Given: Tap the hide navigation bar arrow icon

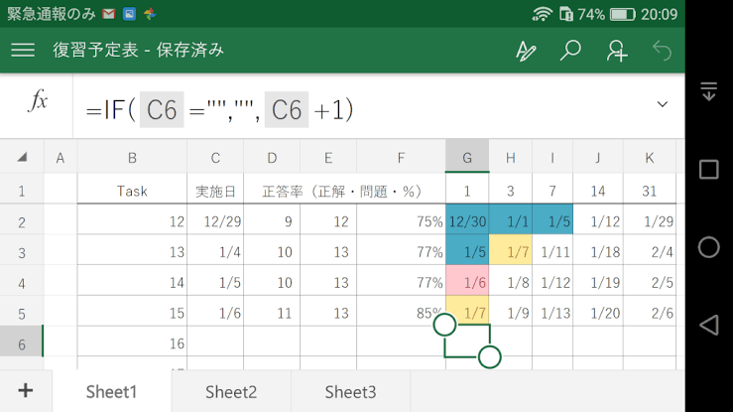Looking at the screenshot, I should coord(708,91).
